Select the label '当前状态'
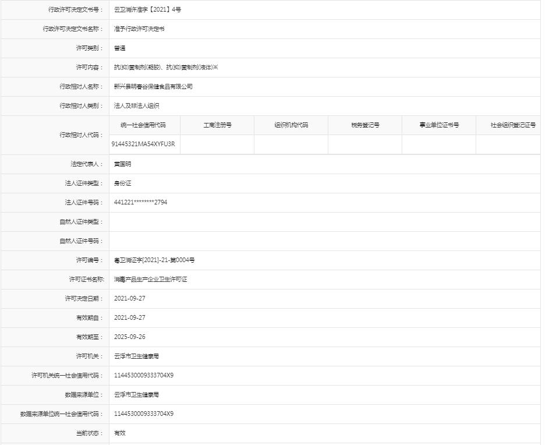549x445 pixels. (90, 433)
